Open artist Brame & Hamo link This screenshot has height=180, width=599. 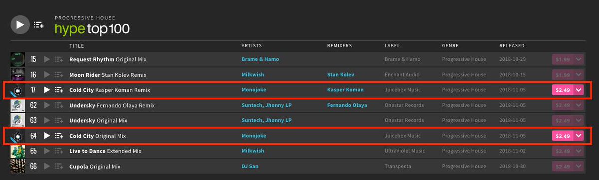pos(260,59)
